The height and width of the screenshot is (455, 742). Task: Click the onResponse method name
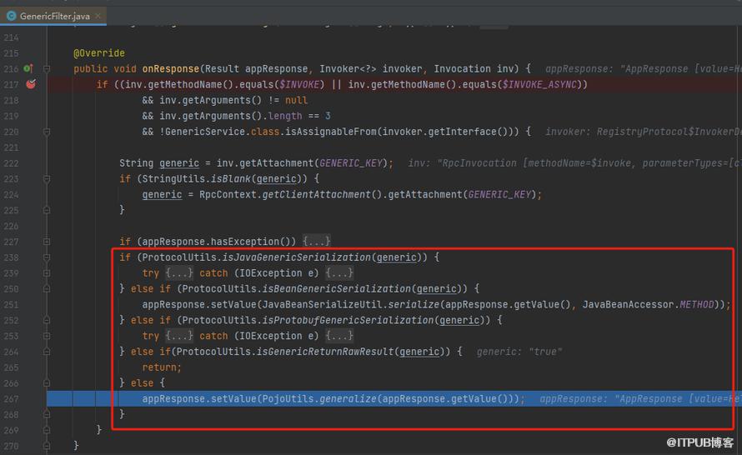171,68
